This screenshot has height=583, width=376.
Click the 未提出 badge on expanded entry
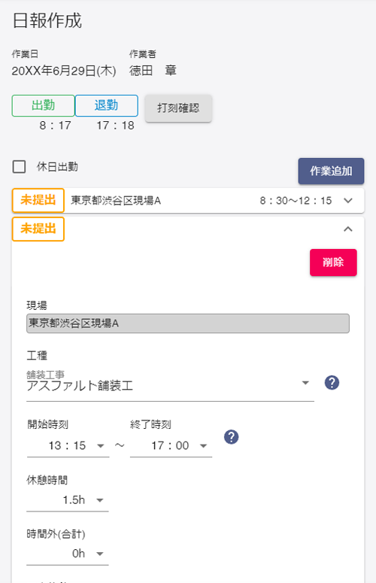tap(38, 229)
